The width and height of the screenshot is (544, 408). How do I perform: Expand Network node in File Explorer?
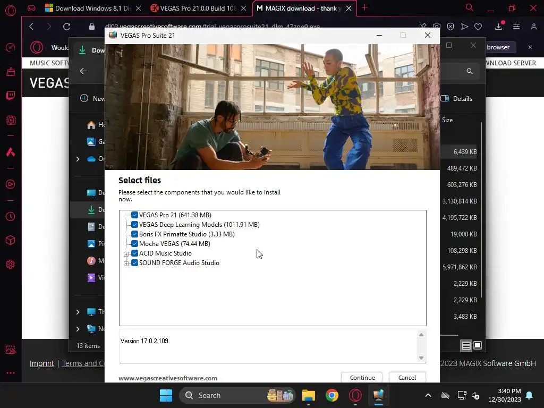tap(78, 328)
